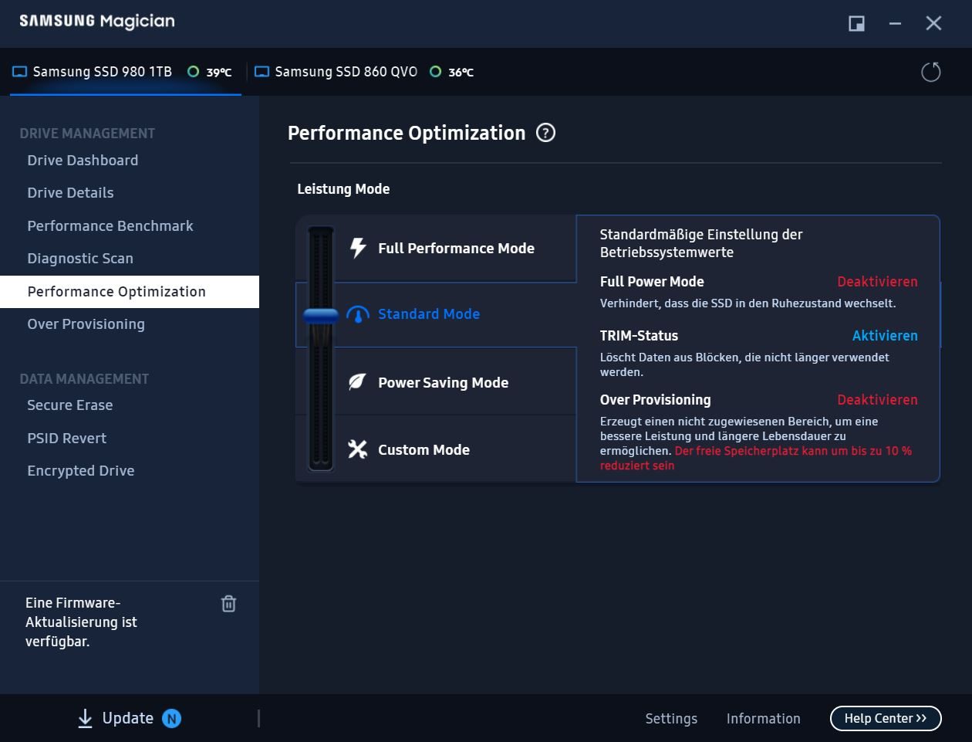972x742 pixels.
Task: Click the blue performance mode slider handle
Action: pos(320,315)
